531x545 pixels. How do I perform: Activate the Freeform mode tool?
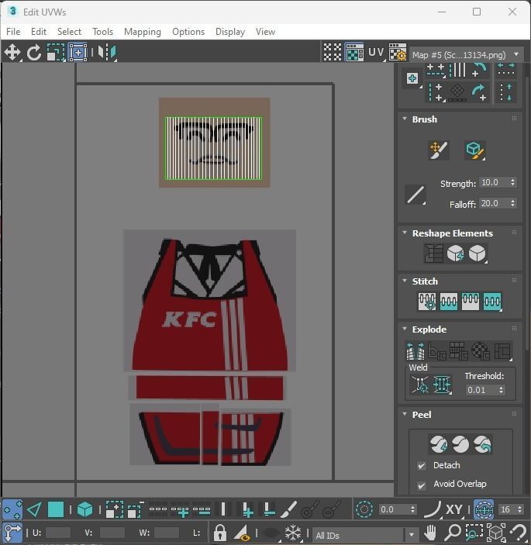[78, 53]
